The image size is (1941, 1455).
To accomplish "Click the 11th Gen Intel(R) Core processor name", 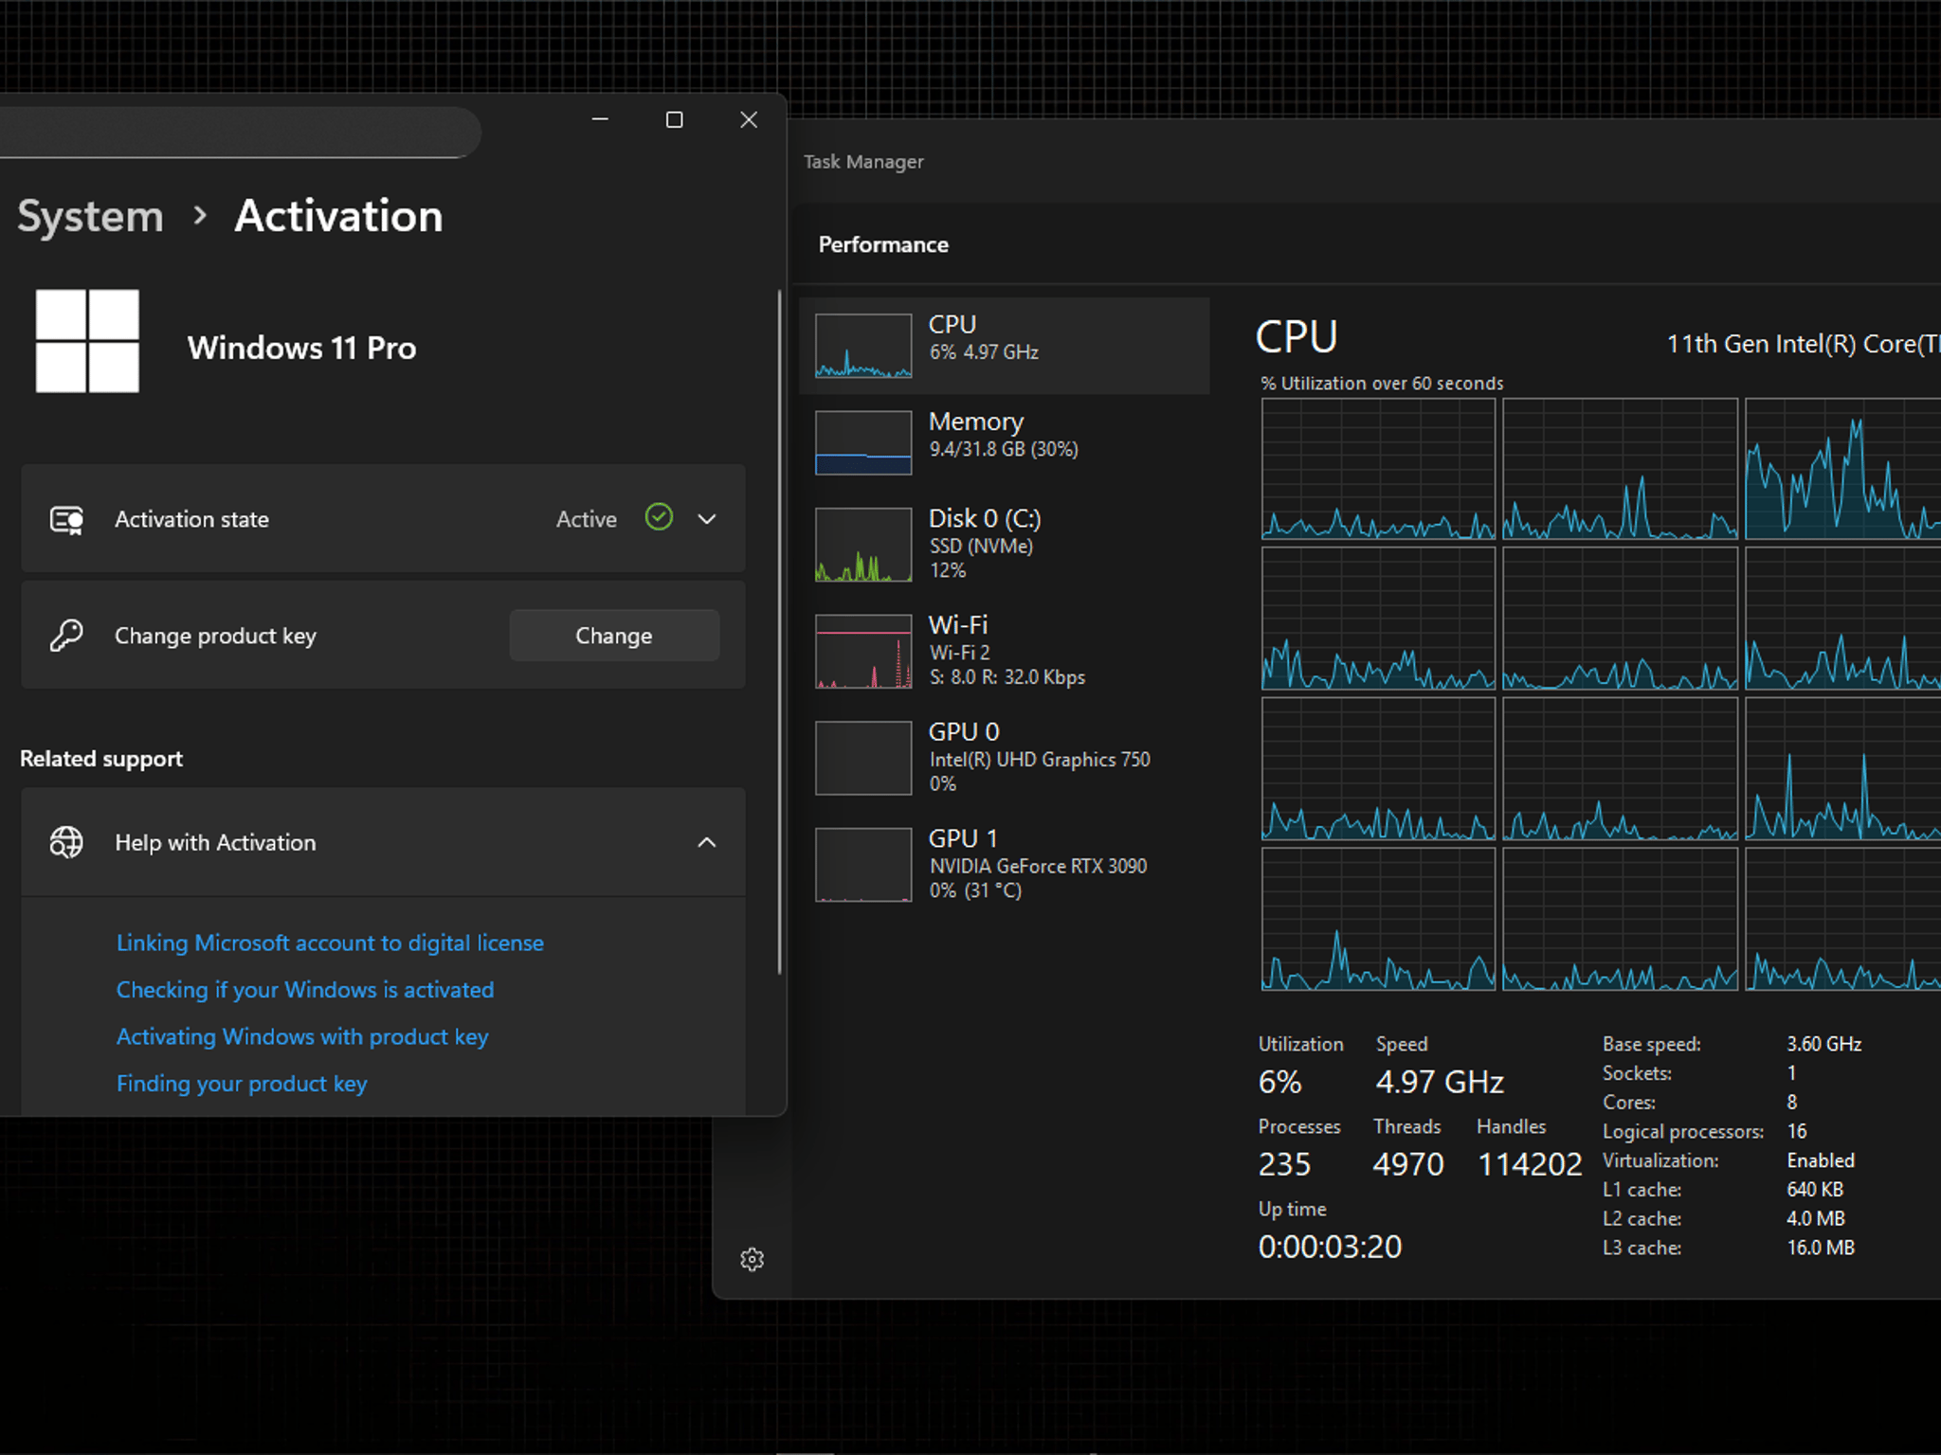I will (x=1804, y=344).
